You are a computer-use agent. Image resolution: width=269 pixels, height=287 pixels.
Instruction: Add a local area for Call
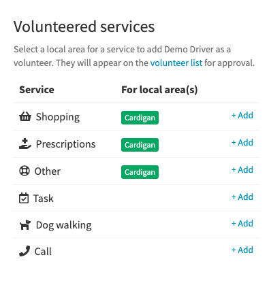(x=242, y=250)
